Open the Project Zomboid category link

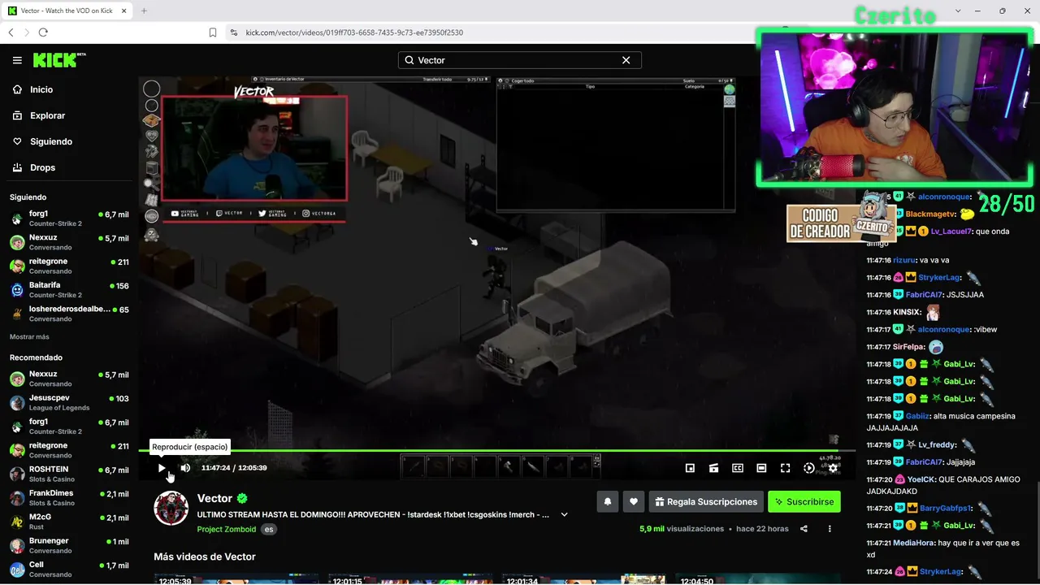tap(227, 529)
